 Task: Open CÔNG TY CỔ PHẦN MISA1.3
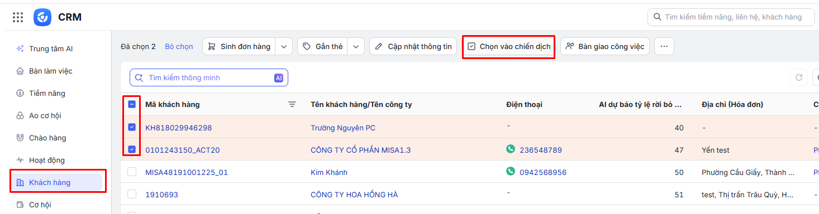tap(361, 150)
